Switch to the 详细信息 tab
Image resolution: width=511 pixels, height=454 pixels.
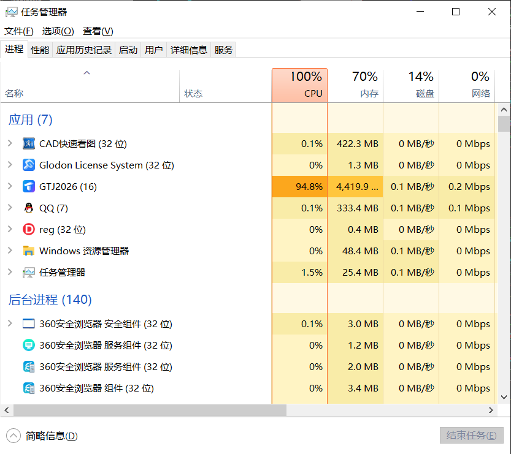pyautogui.click(x=189, y=50)
